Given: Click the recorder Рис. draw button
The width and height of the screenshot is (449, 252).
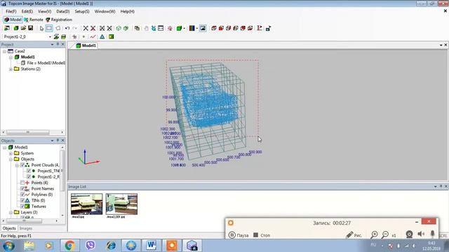Looking at the screenshot, I should [354, 235].
